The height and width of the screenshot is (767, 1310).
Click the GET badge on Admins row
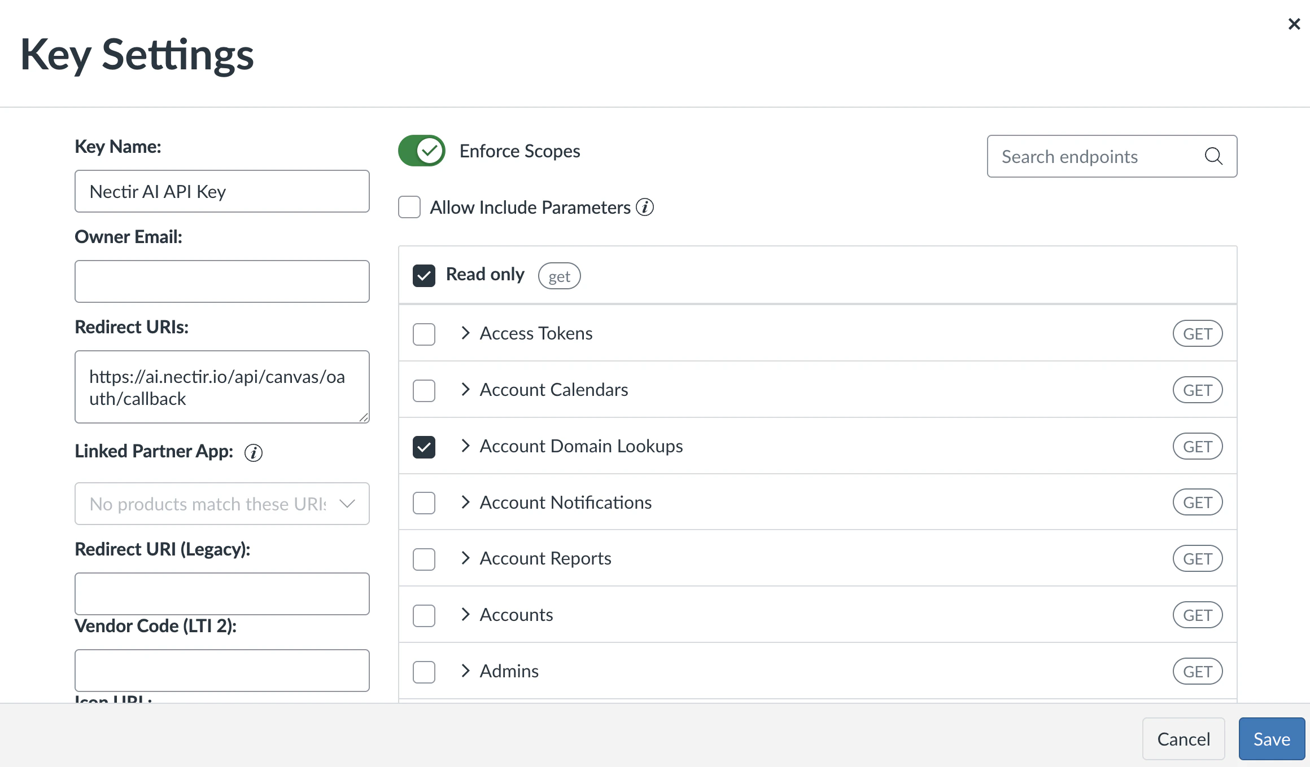(x=1197, y=671)
